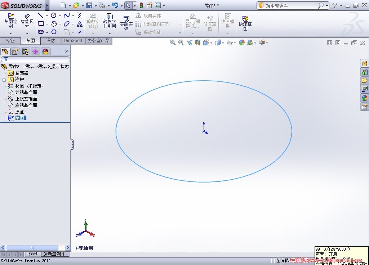Switch to the 评估 tab
The height and width of the screenshot is (265, 369).
click(x=50, y=41)
